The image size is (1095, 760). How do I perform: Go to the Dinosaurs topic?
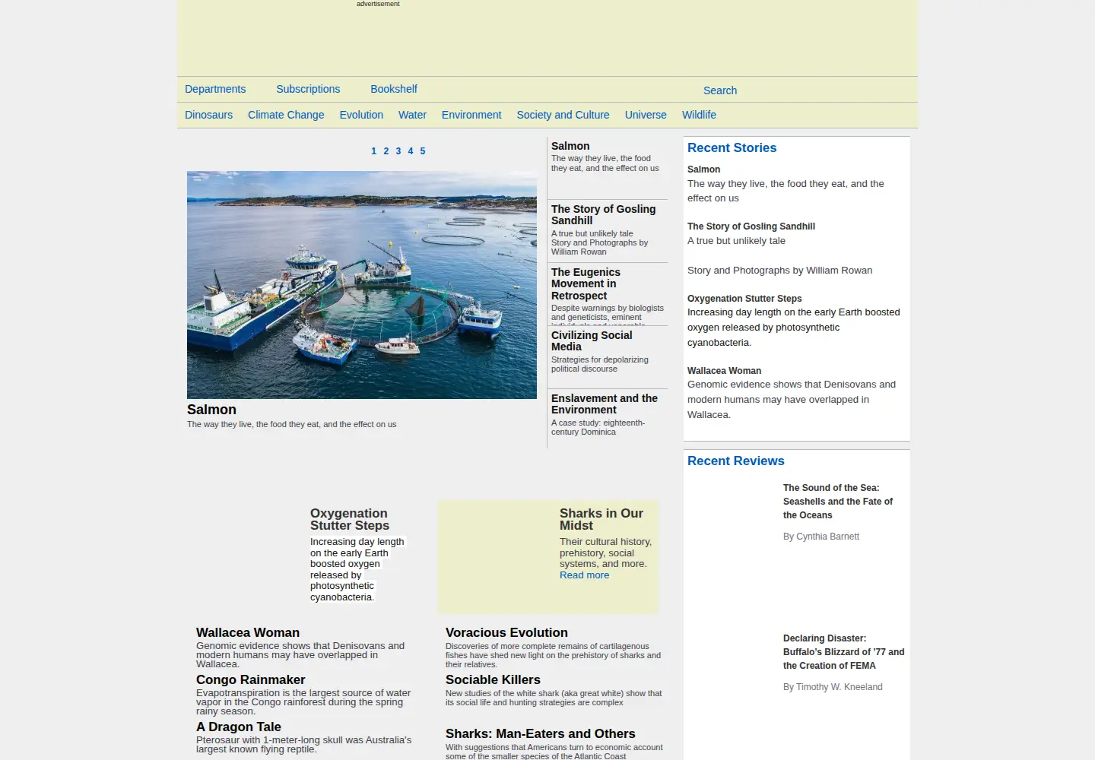208,115
